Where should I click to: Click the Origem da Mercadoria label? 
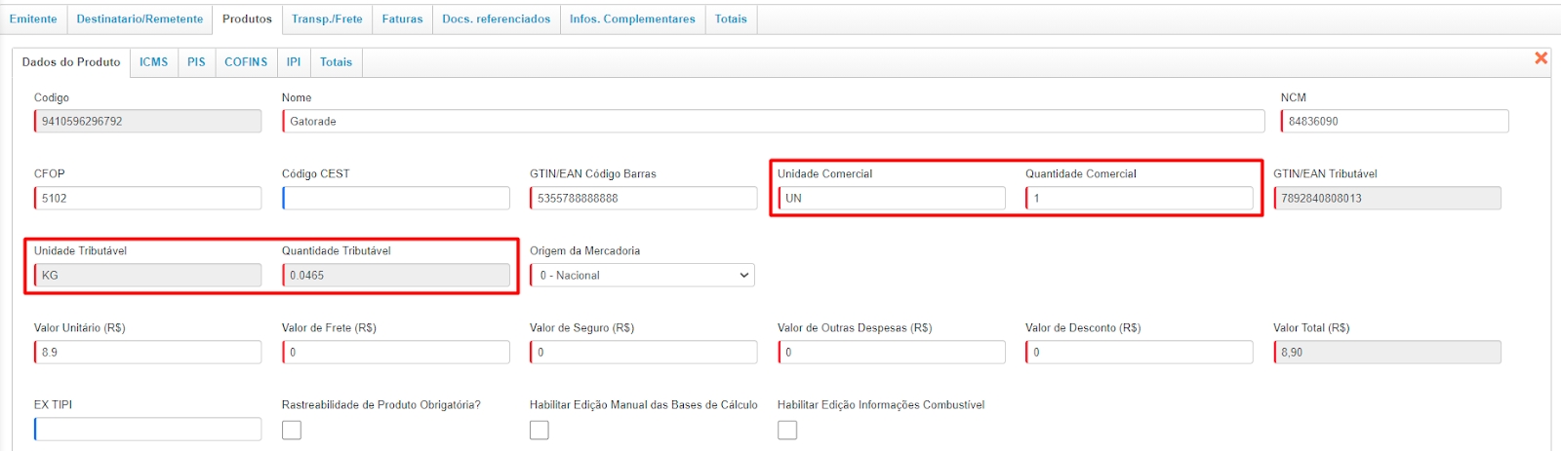click(x=584, y=250)
